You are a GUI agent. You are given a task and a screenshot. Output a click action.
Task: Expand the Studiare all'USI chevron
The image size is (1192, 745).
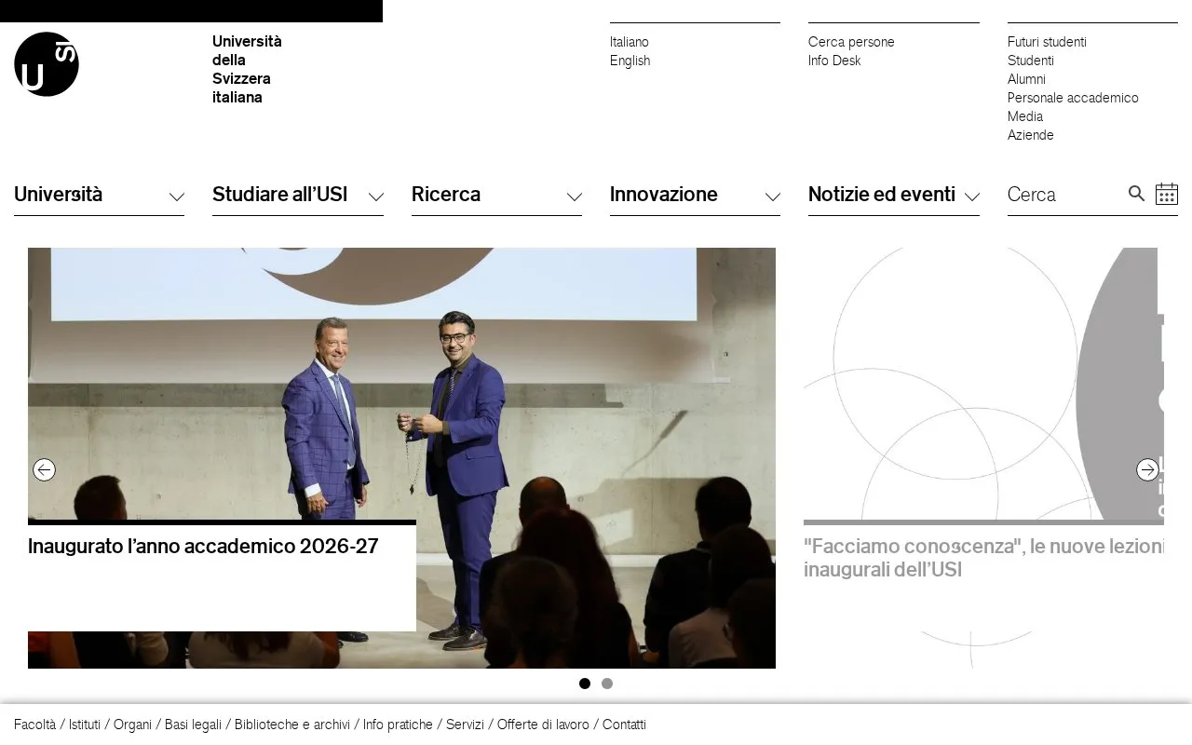click(x=375, y=196)
